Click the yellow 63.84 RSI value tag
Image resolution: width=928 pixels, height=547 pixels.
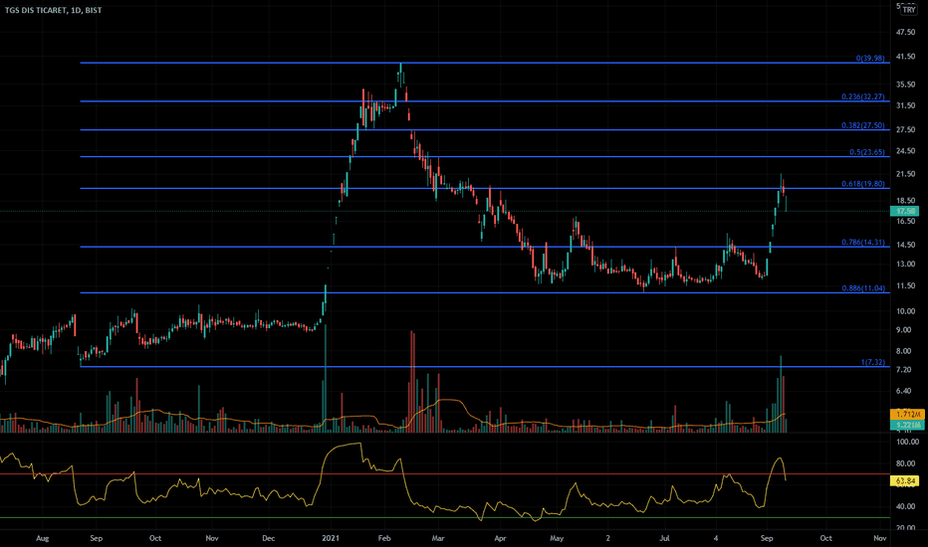click(x=905, y=480)
